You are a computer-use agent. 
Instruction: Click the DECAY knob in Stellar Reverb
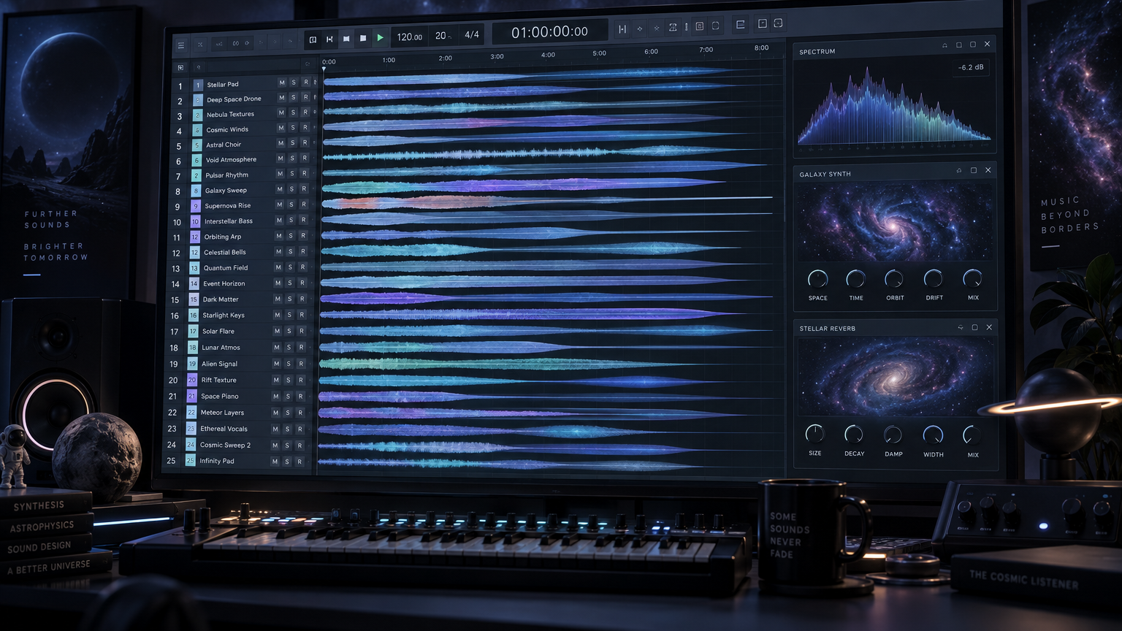(x=853, y=435)
